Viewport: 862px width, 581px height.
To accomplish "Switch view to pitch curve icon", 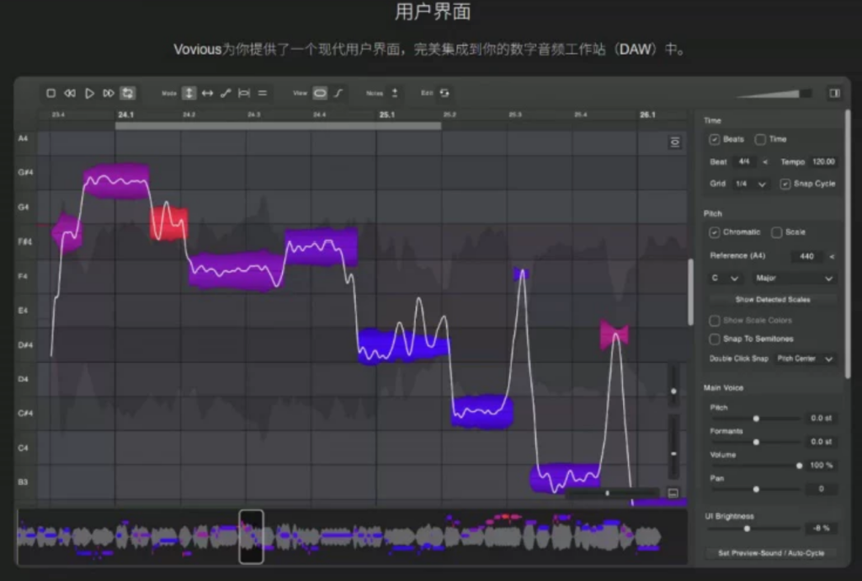I will point(338,93).
